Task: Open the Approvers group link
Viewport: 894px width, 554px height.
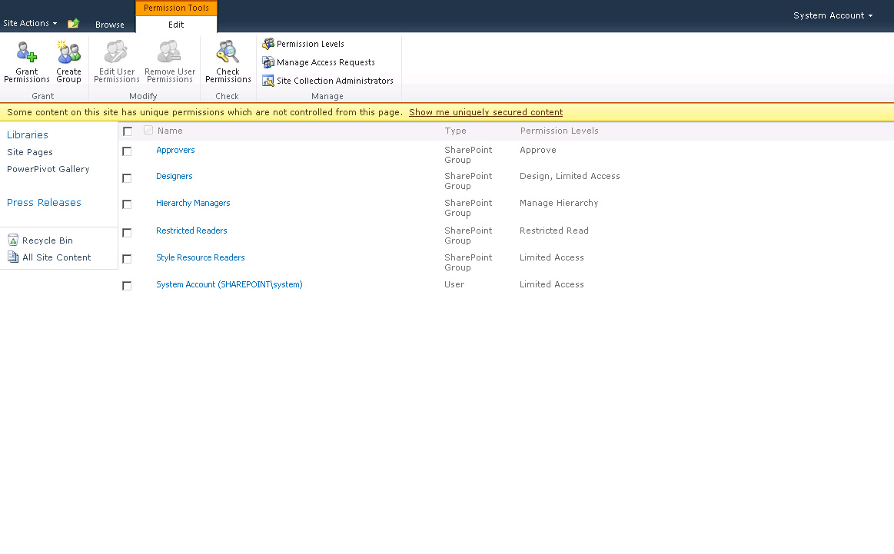Action: click(175, 150)
